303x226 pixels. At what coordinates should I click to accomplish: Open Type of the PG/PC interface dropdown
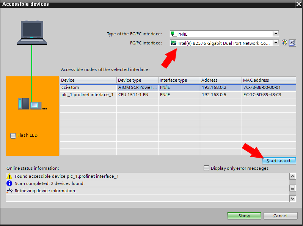point(276,34)
